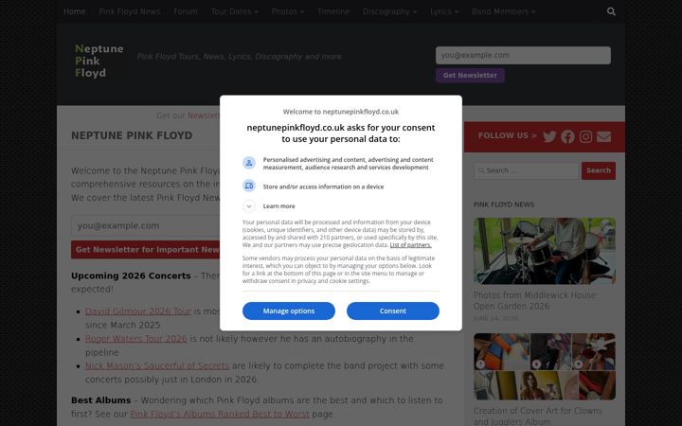The width and height of the screenshot is (682, 426).
Task: Expand the Discography dropdown menu
Action: pyautogui.click(x=389, y=11)
